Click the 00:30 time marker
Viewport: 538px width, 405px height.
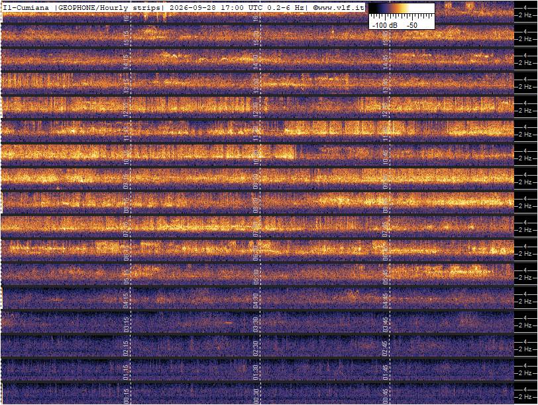coord(256,396)
